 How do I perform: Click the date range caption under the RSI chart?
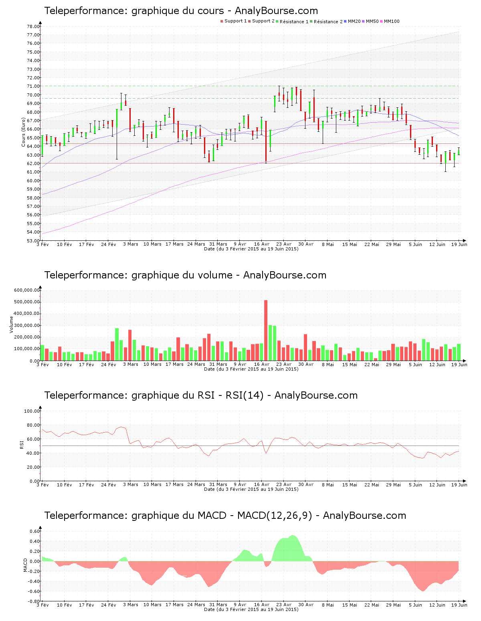pos(251,489)
